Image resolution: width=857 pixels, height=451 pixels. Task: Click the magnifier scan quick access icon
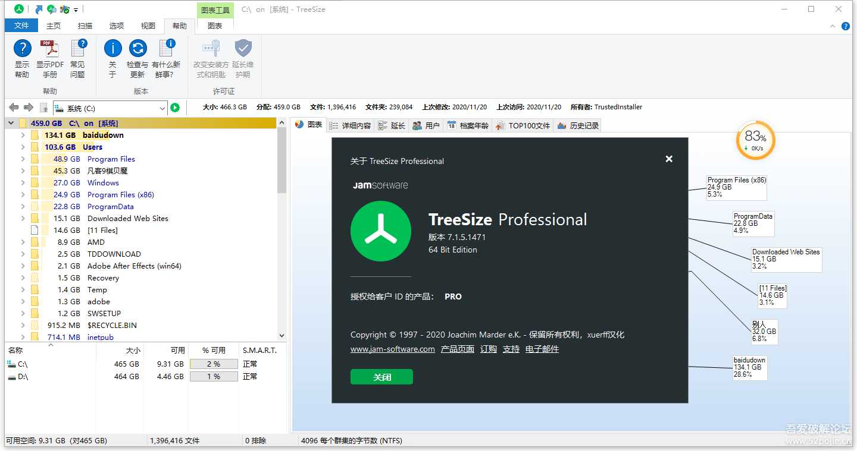tap(52, 10)
